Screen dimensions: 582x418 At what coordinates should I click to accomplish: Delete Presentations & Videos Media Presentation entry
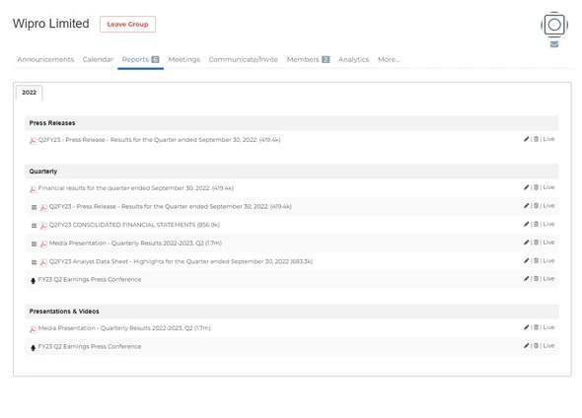[x=536, y=327]
